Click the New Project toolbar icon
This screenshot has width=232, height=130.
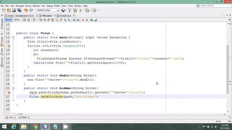9,10
